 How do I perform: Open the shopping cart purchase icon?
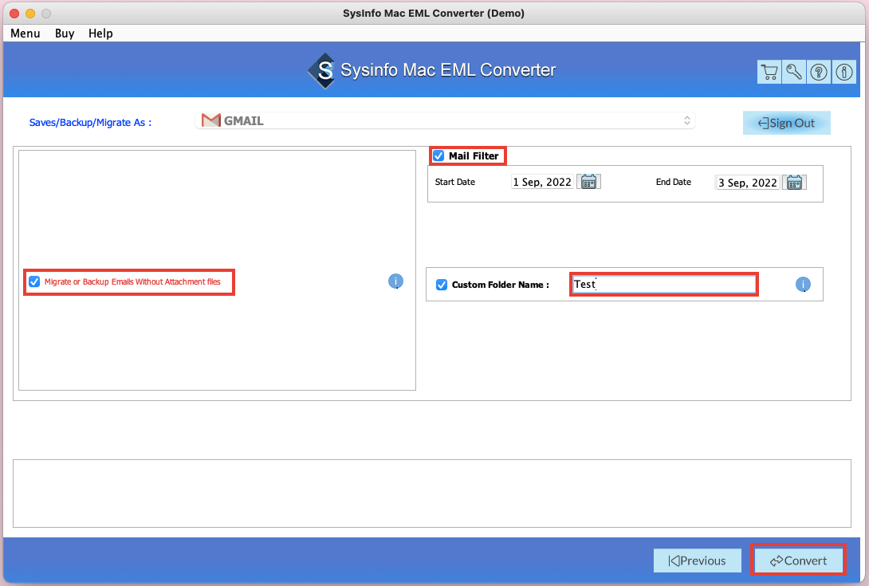(769, 72)
